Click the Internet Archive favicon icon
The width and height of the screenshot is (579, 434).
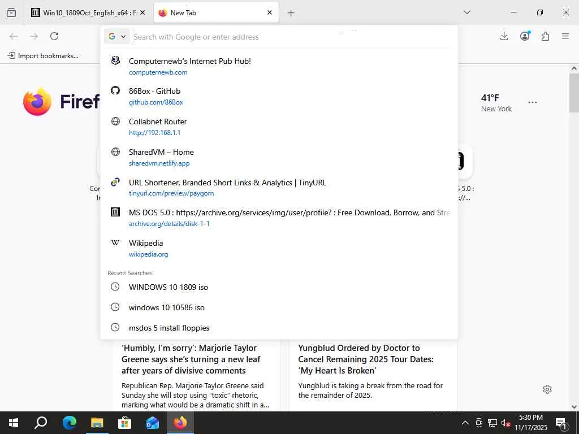[115, 212]
